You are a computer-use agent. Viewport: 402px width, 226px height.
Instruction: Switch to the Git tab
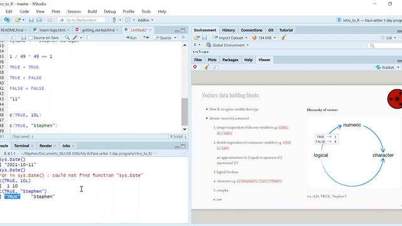(271, 30)
